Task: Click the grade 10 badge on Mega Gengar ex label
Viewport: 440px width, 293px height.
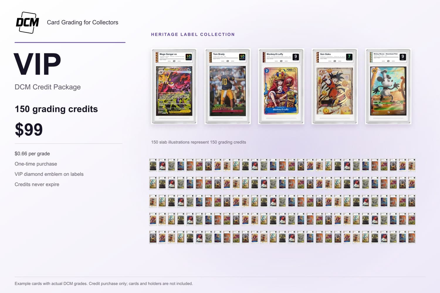Action: [189, 57]
